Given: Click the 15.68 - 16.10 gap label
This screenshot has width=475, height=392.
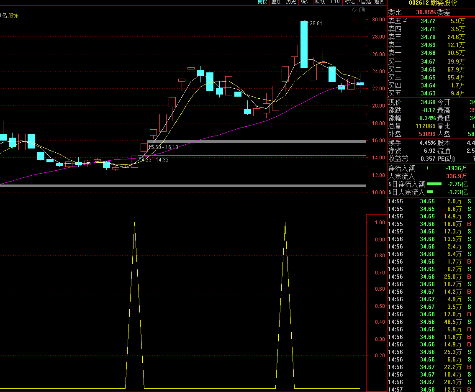Looking at the screenshot, I should point(163,147).
